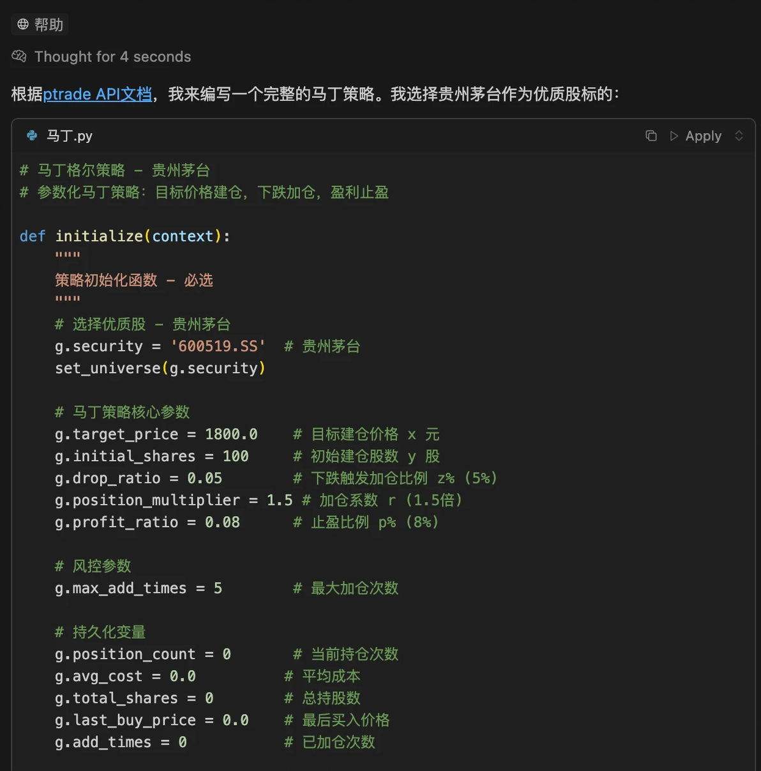Viewport: 761px width, 771px height.
Task: Click the g.position_multiplier variable in the code
Action: point(147,500)
